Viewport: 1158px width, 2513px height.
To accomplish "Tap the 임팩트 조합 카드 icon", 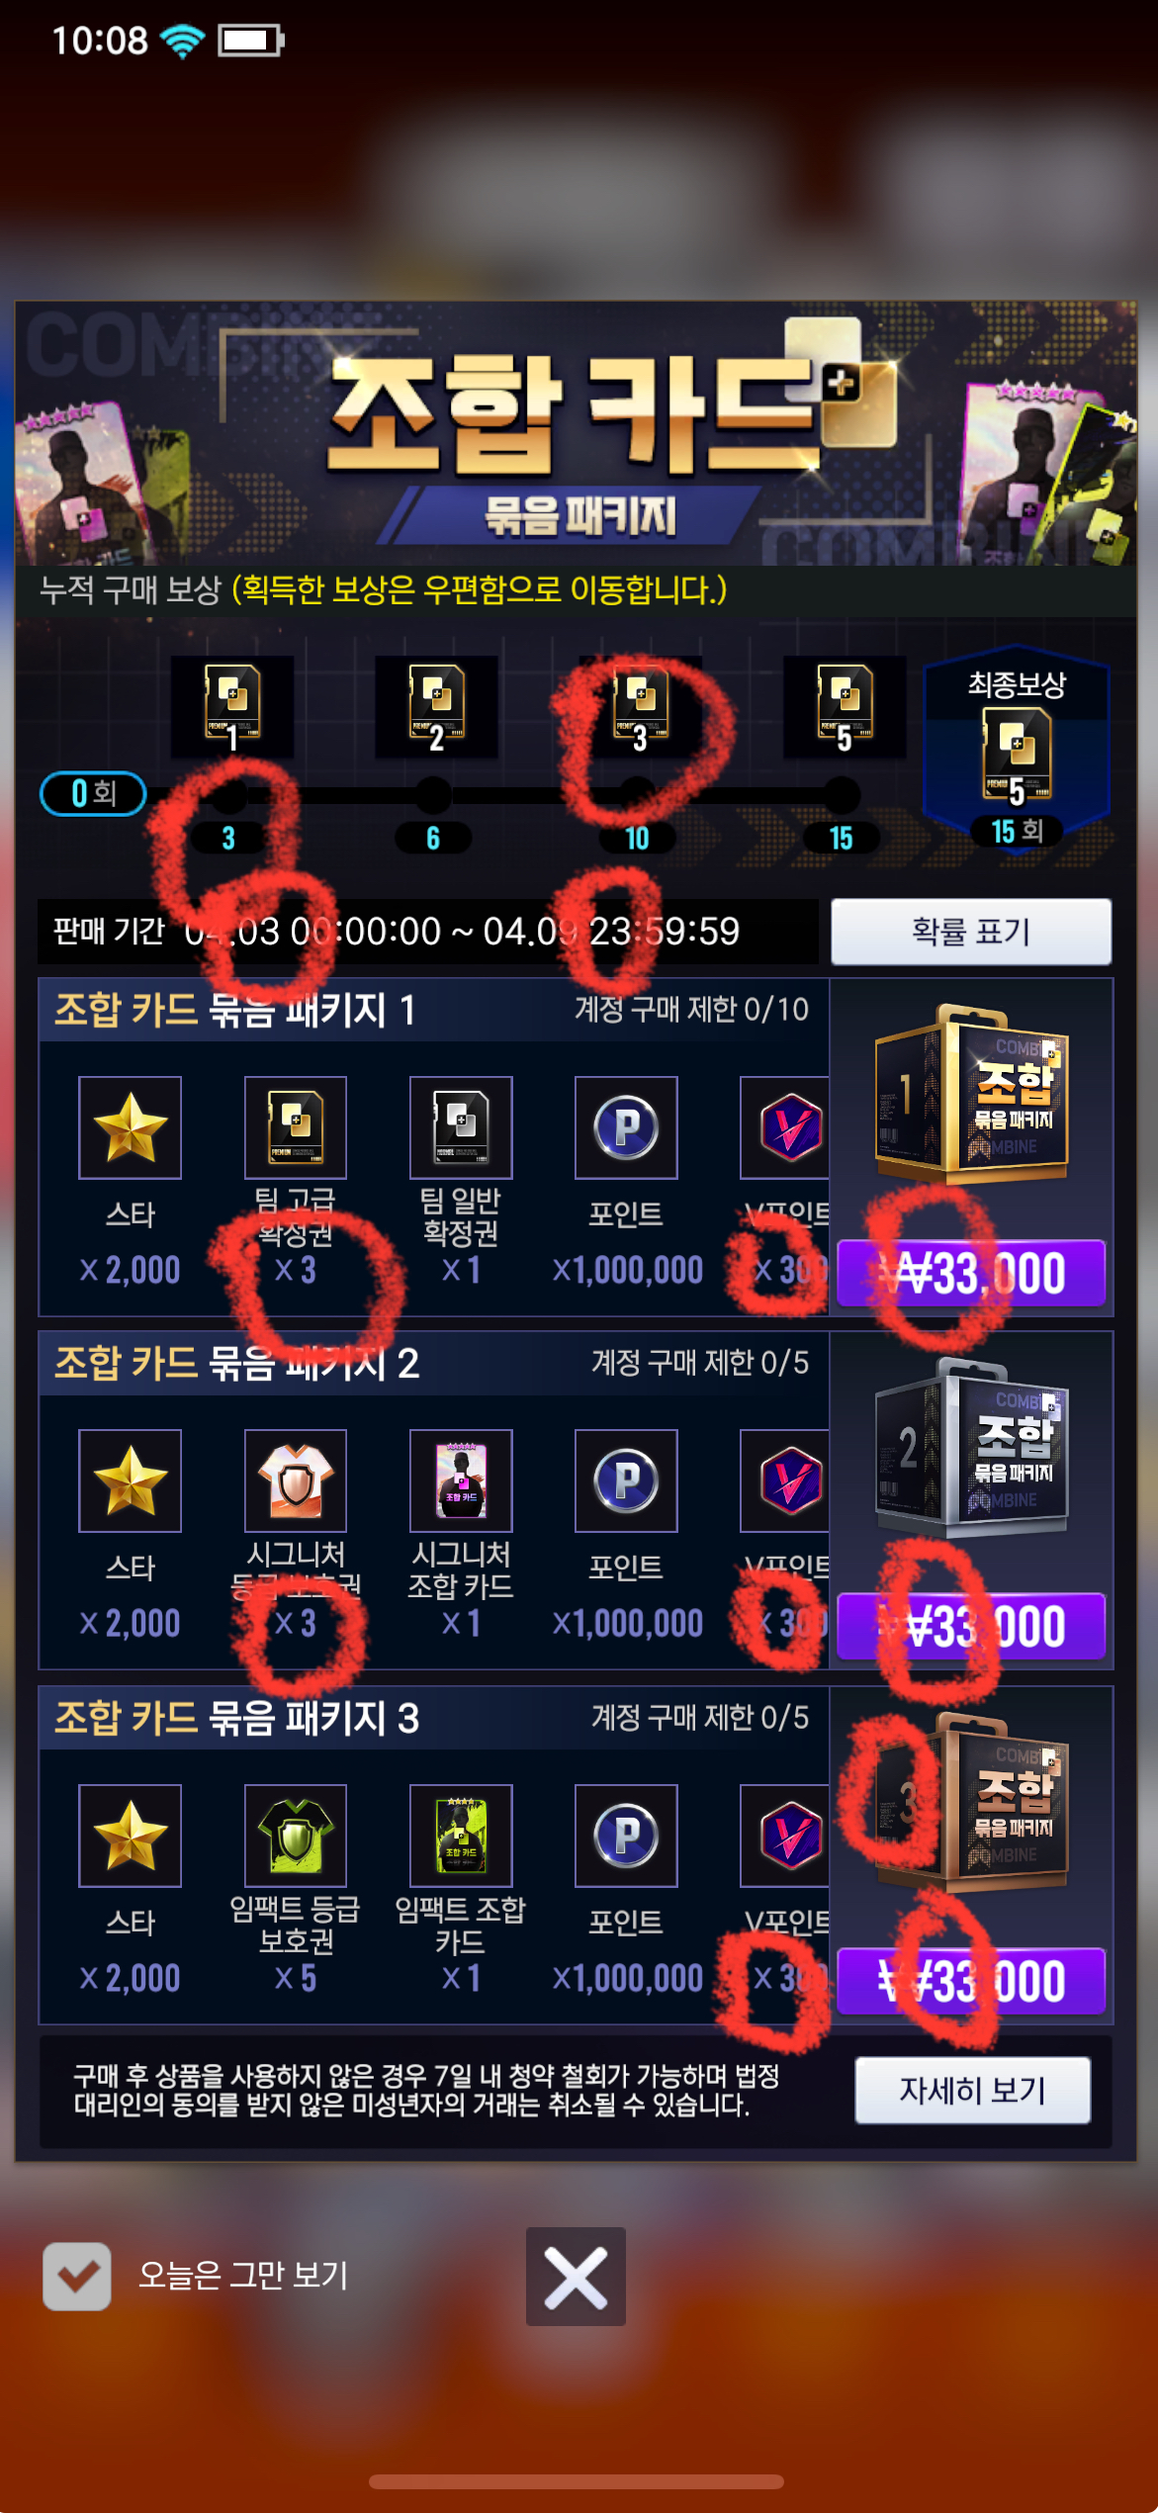I will [461, 1836].
